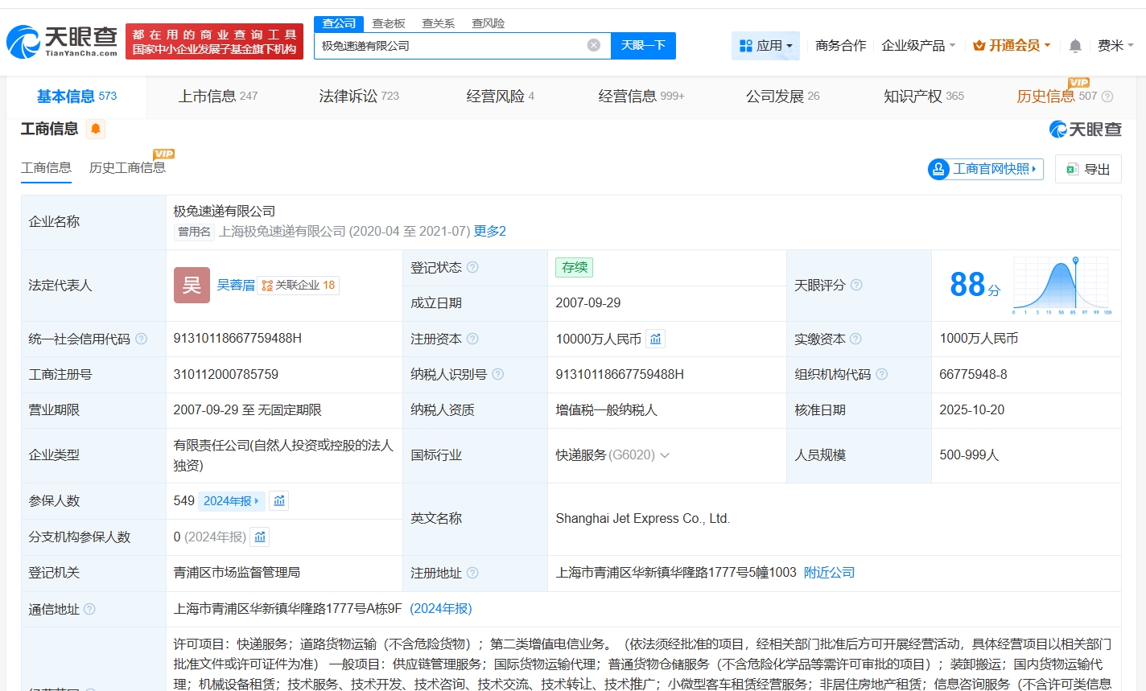Click the 天眼查 logo
The height and width of the screenshot is (691, 1146).
point(62,41)
